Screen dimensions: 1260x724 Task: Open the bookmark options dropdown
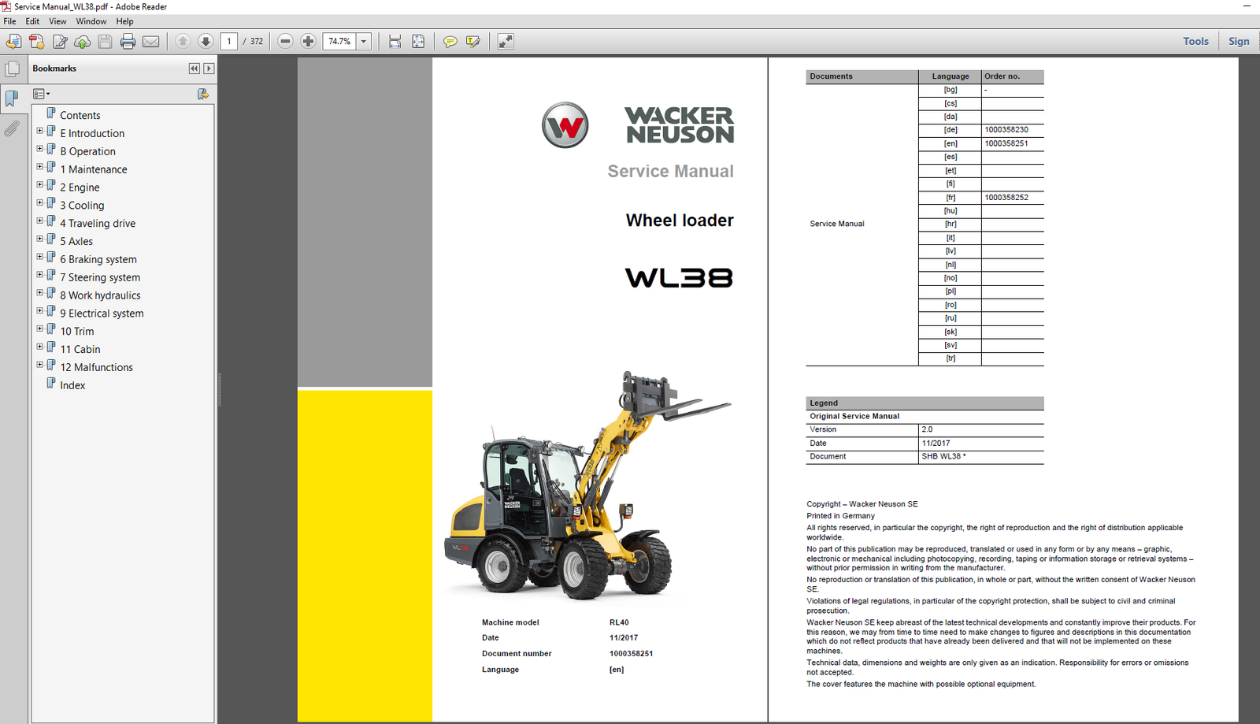pos(41,93)
